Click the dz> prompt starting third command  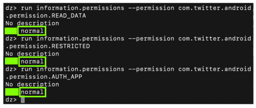[x=11, y=69]
